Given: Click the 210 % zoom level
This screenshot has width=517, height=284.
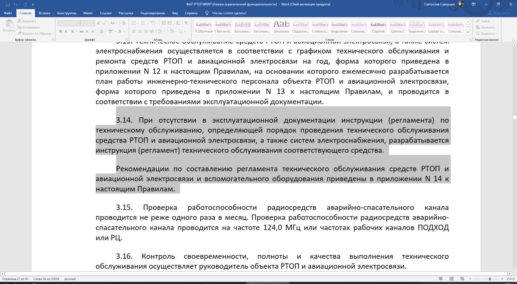Looking at the screenshot, I should (511, 279).
